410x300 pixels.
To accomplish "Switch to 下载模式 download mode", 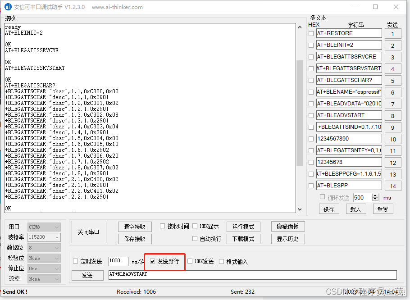I will pos(243,239).
